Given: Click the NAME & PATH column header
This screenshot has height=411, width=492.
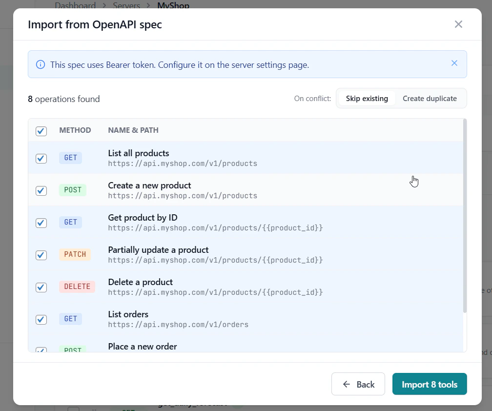Looking at the screenshot, I should click(133, 130).
